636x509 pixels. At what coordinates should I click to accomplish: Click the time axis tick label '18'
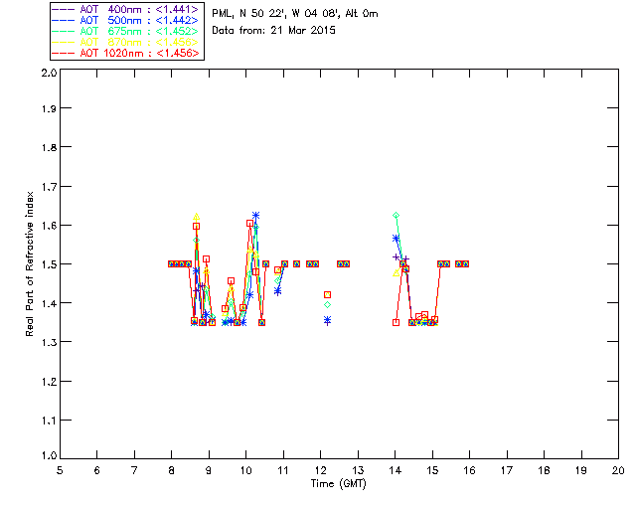coord(545,470)
